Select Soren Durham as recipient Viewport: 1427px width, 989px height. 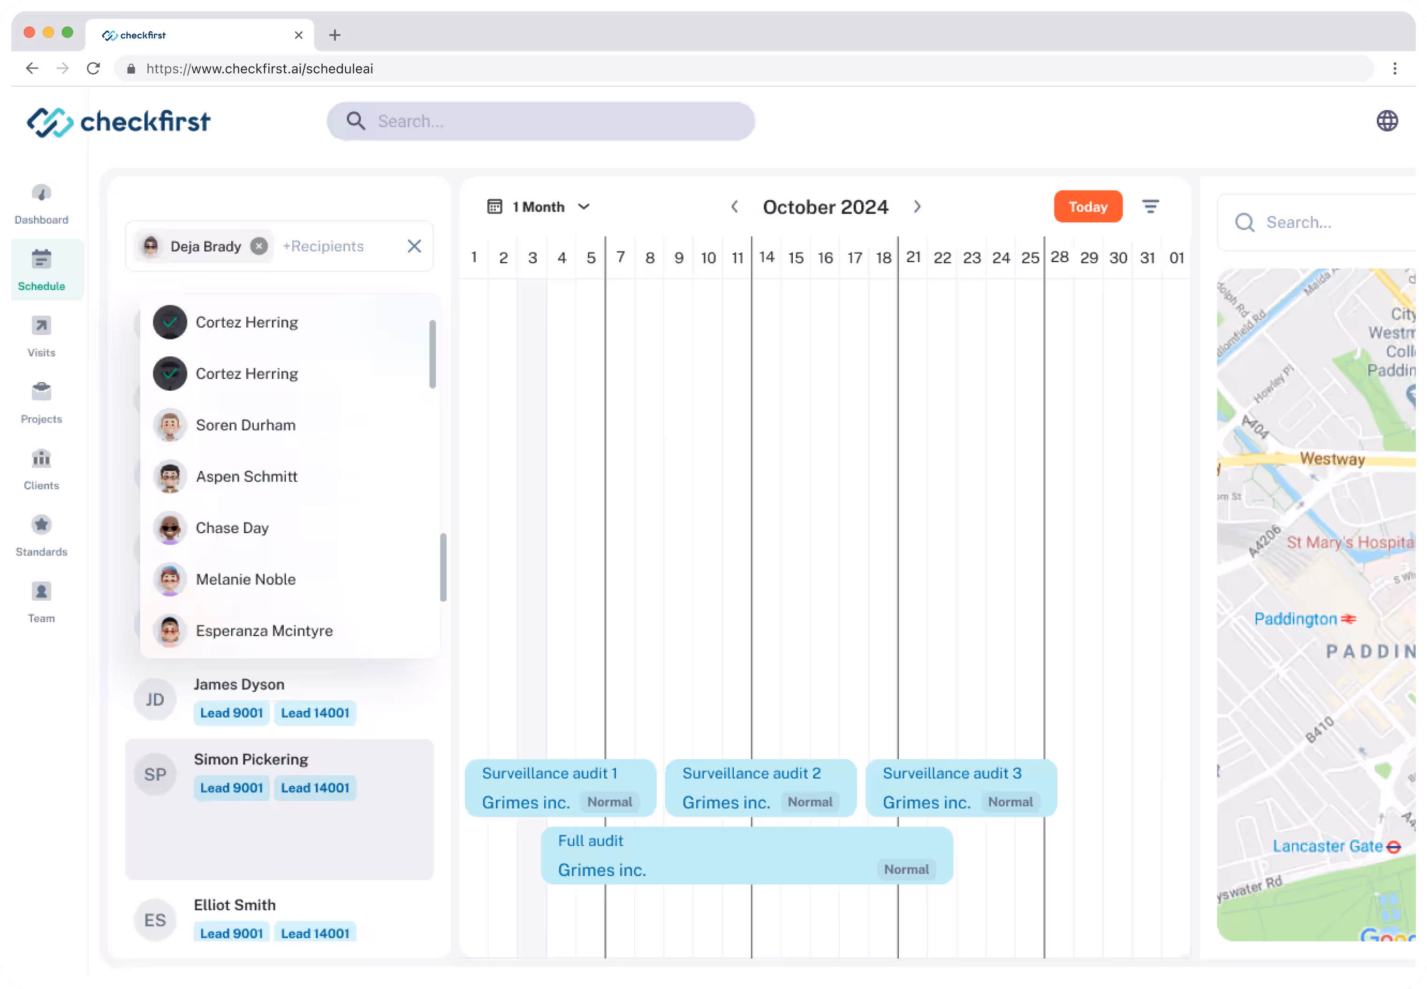point(290,425)
